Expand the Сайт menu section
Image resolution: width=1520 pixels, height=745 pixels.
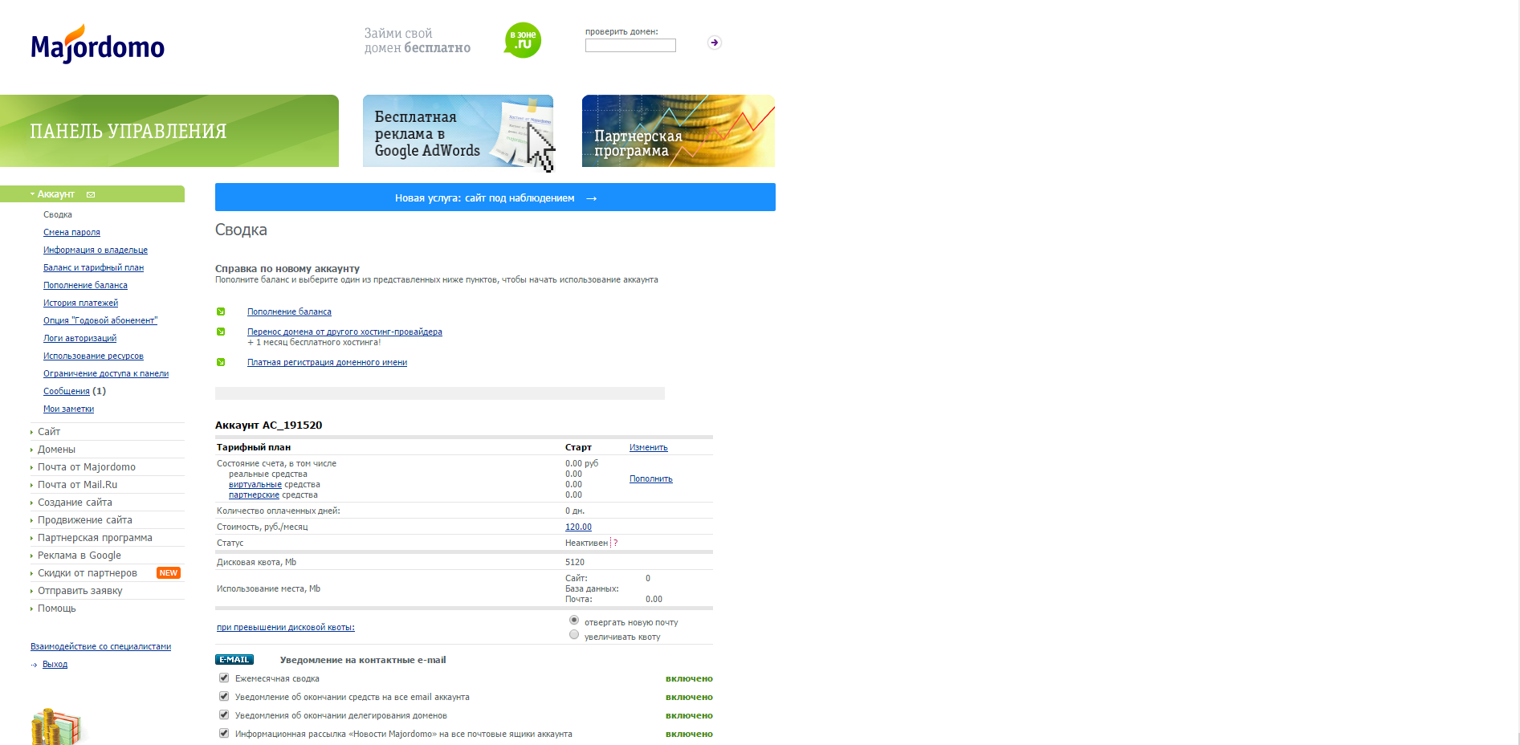[x=49, y=432]
